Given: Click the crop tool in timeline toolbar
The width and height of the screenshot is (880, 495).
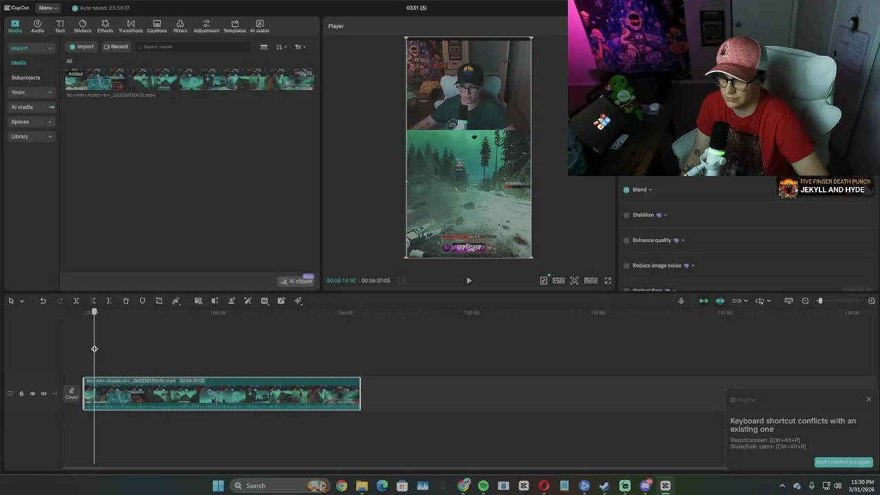Looking at the screenshot, I should tap(159, 301).
